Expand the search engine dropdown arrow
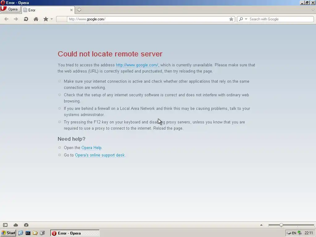Image resolution: width=316 pixels, height=237 pixels. pos(246,19)
